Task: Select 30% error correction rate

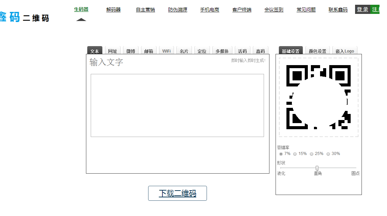Action: pyautogui.click(x=328, y=154)
